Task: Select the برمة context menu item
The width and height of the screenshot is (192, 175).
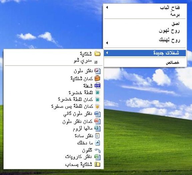Action: pyautogui.click(x=145, y=15)
